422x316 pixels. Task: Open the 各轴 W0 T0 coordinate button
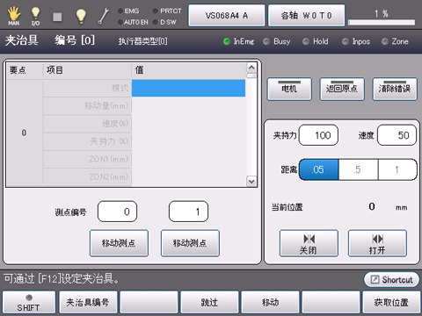tap(306, 15)
